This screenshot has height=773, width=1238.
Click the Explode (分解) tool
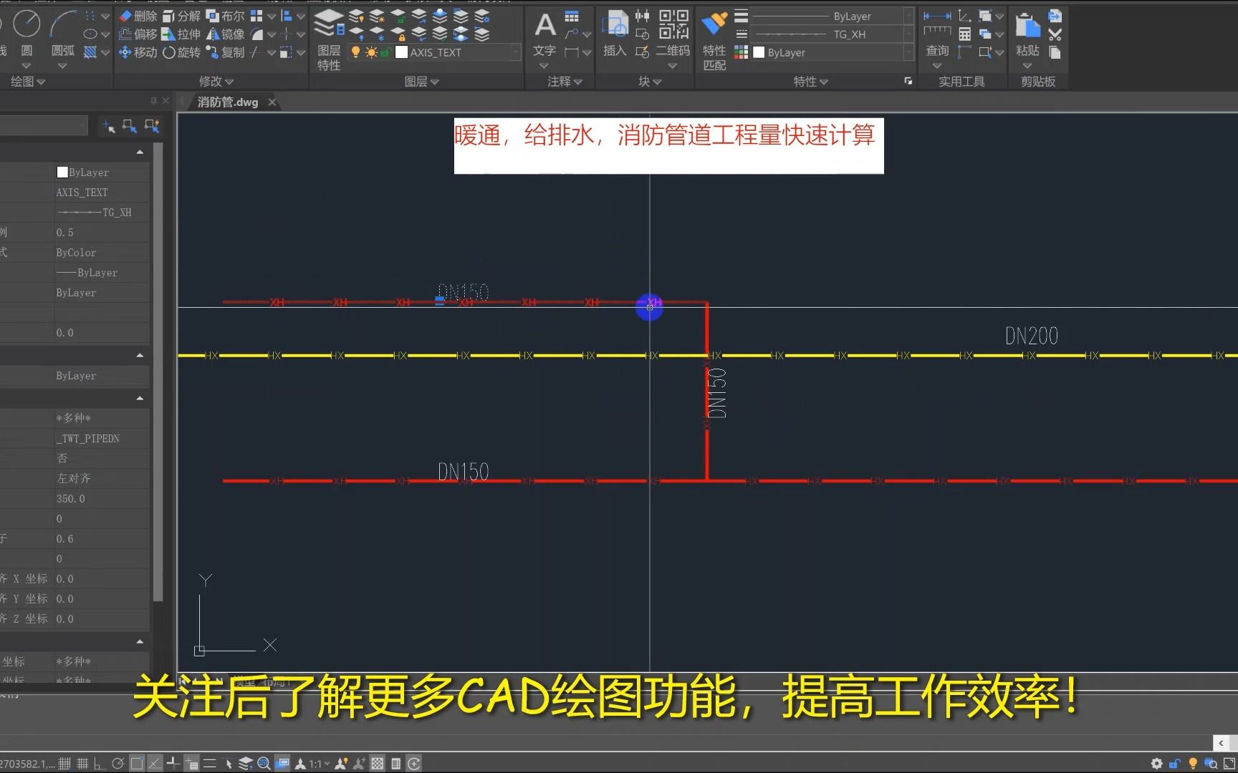coord(181,16)
